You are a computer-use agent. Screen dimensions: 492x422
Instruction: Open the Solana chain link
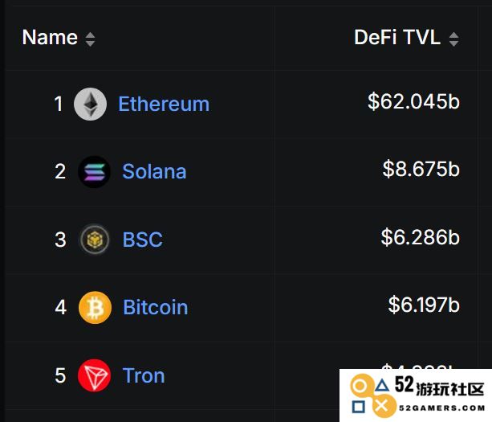pos(154,171)
